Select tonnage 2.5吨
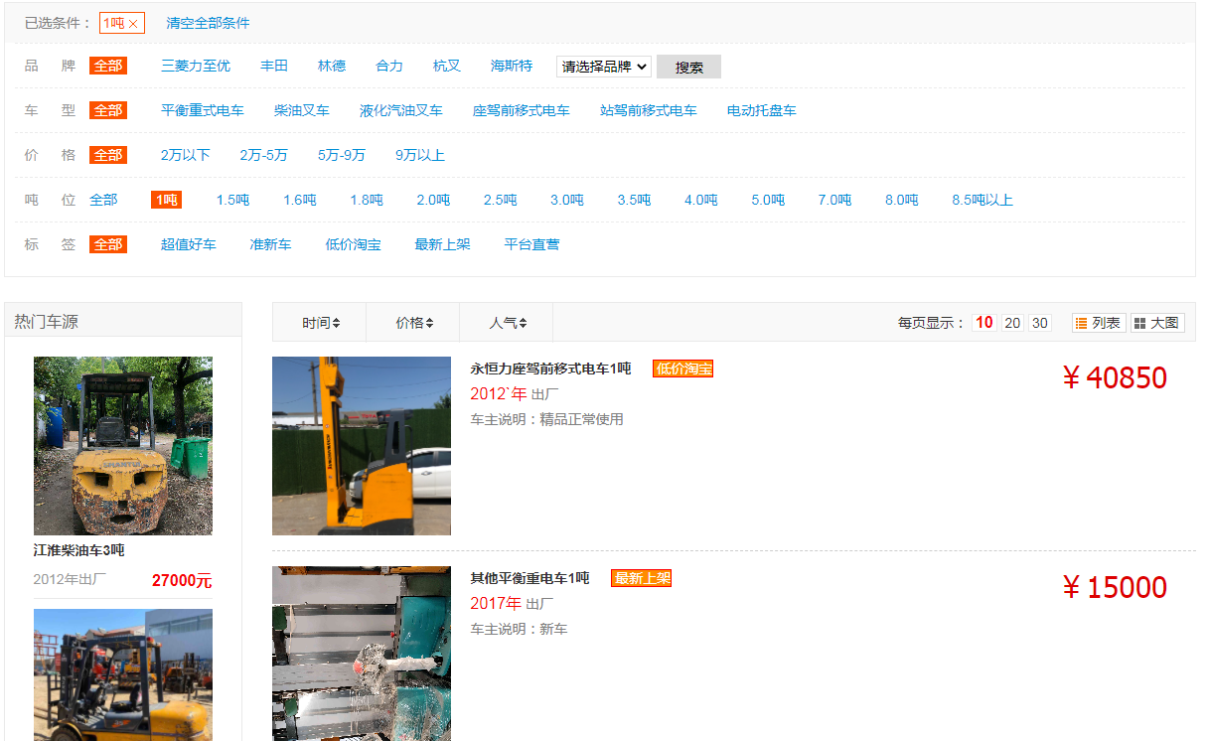Screen dimensions: 1209x741 click(x=501, y=200)
